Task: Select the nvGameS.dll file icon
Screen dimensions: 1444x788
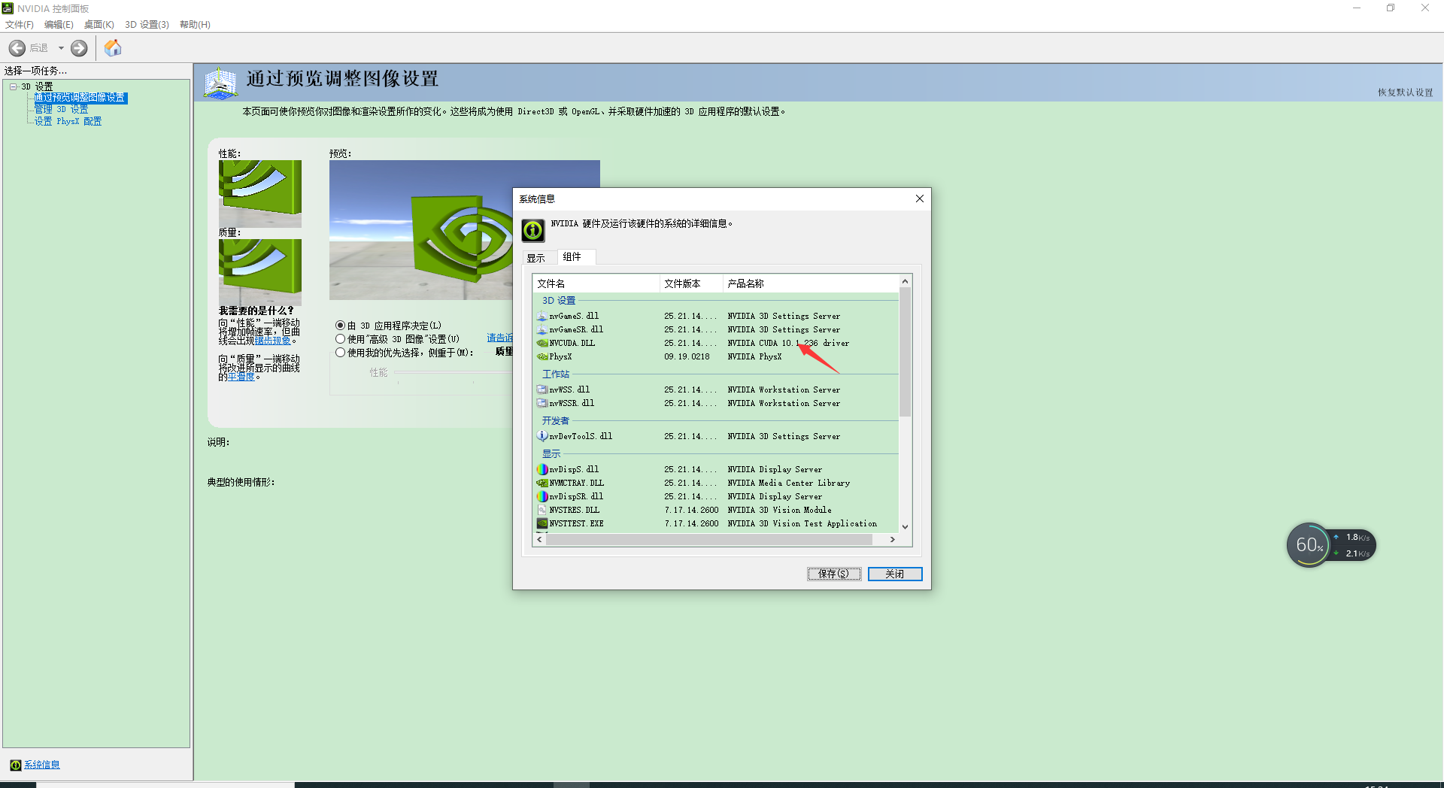Action: point(541,316)
